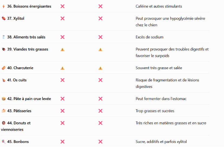Viewport: 224px width, 147px height.
Task: Click second red cross in Os cuits row
Action: (100, 80)
